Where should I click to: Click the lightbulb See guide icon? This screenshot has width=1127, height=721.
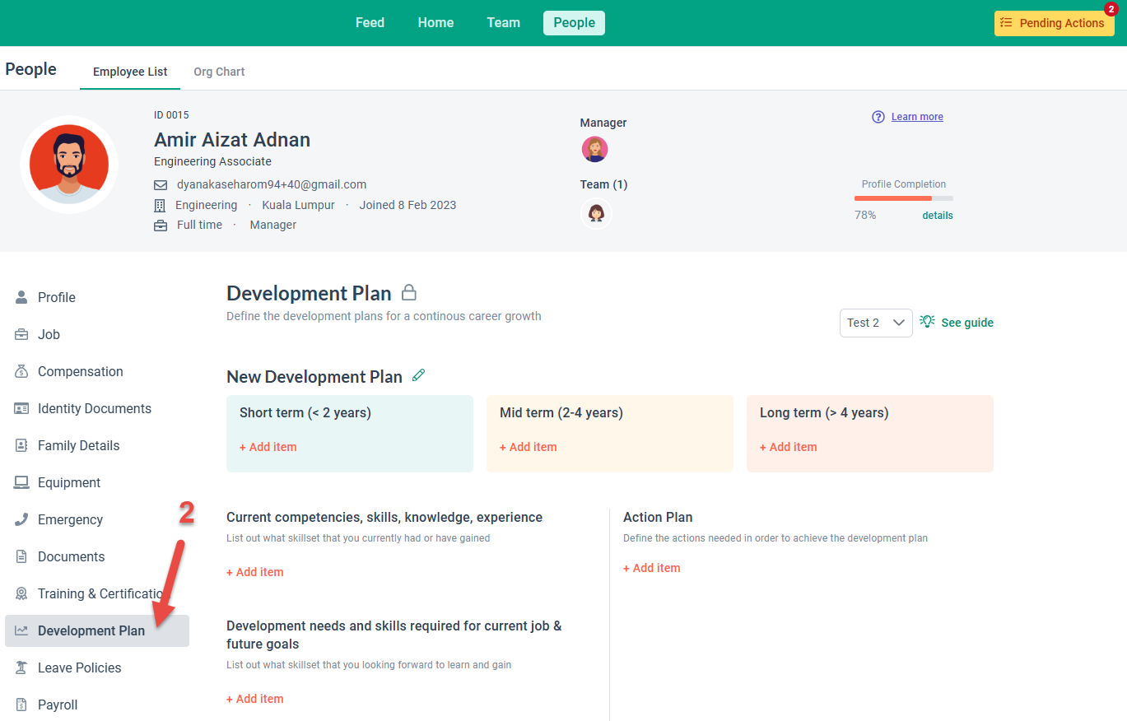tap(928, 322)
